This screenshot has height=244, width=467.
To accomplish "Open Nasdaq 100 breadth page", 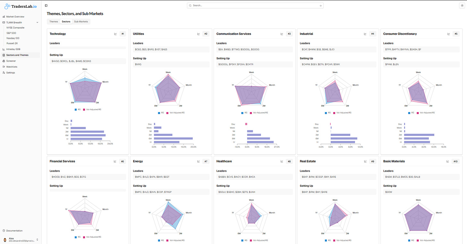I will tap(13, 38).
